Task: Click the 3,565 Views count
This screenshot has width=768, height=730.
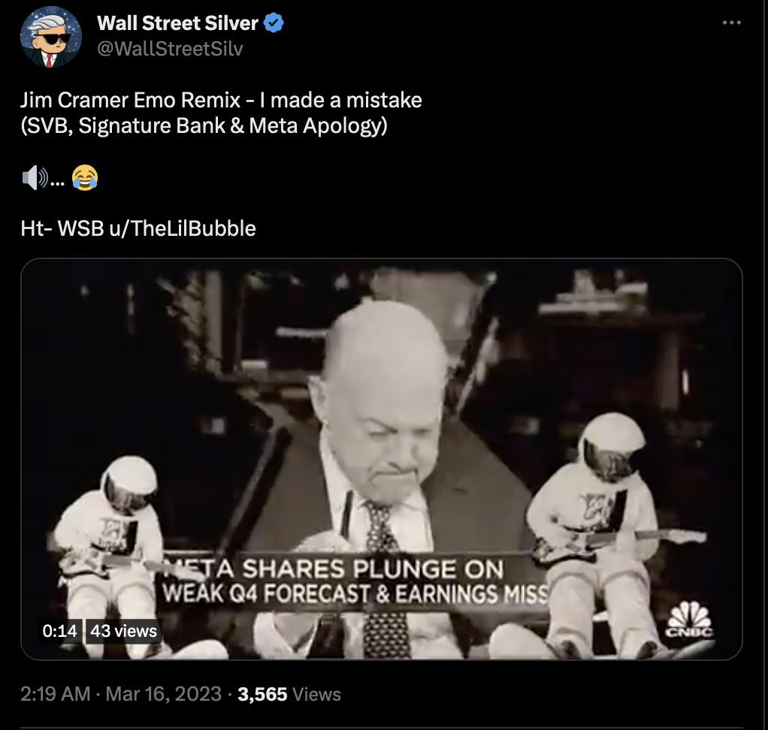Action: pos(289,694)
